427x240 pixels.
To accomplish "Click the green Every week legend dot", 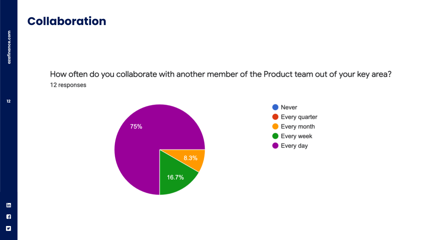I will [276, 136].
